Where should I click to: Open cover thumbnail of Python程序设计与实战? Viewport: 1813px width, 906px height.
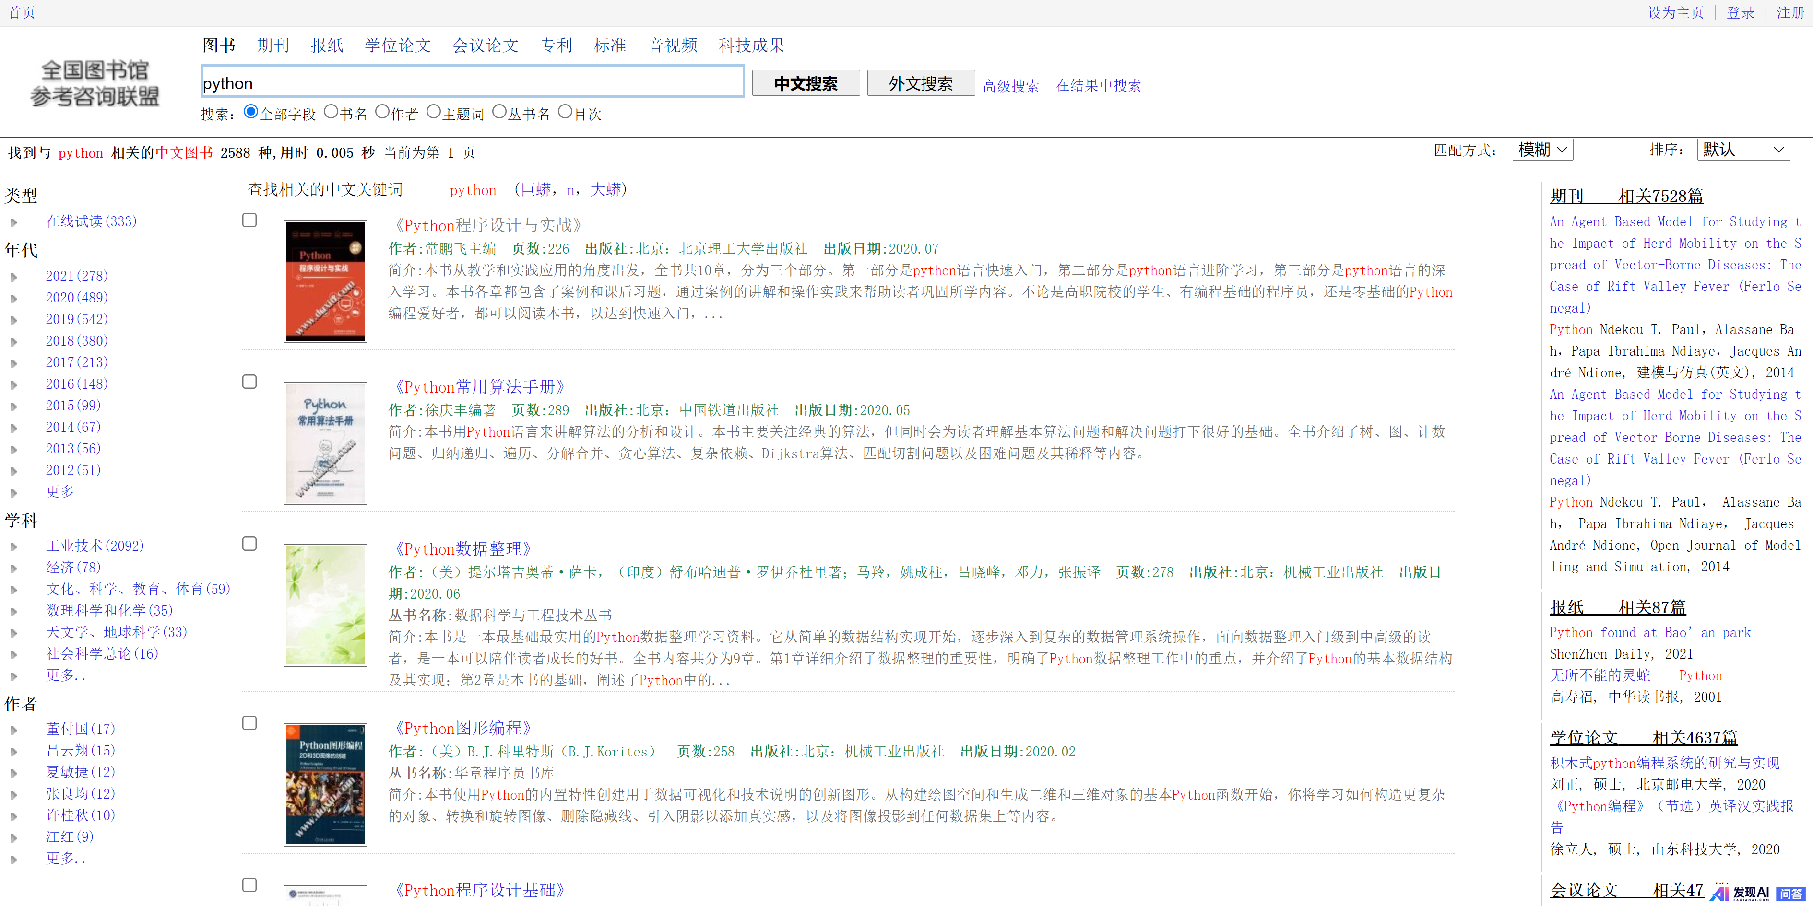click(x=325, y=281)
